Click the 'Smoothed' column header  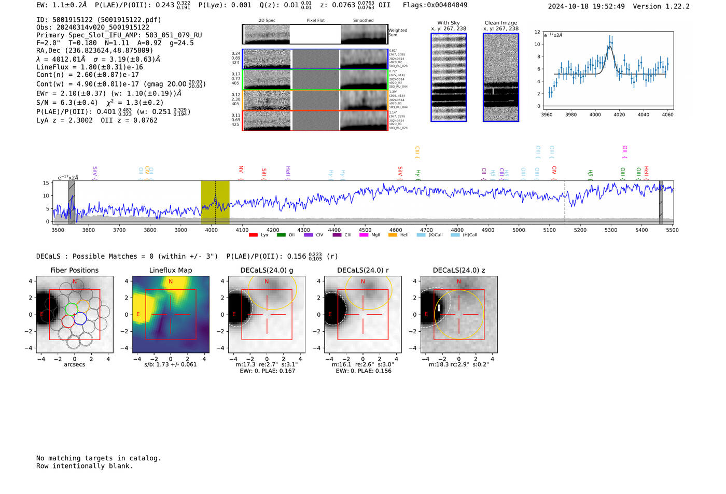pos(364,20)
